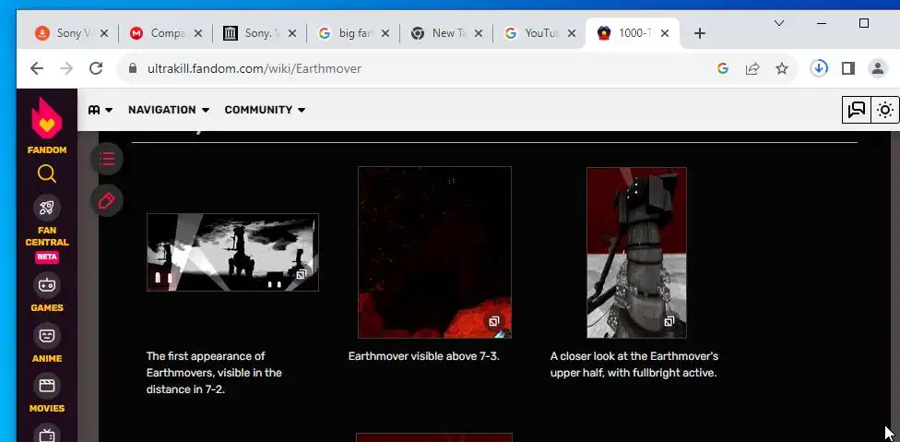Open the Earthmover above 7-3 thumbnail
900x442 pixels.
click(x=434, y=252)
